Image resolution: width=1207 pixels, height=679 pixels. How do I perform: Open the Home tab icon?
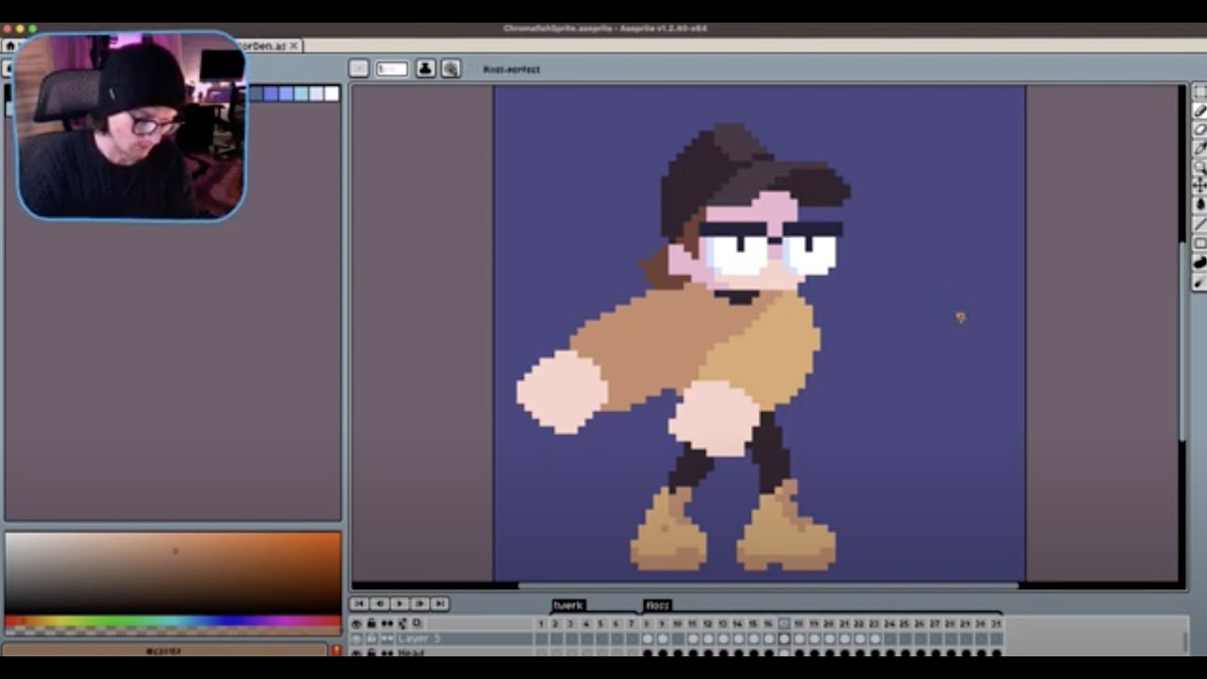coord(9,45)
